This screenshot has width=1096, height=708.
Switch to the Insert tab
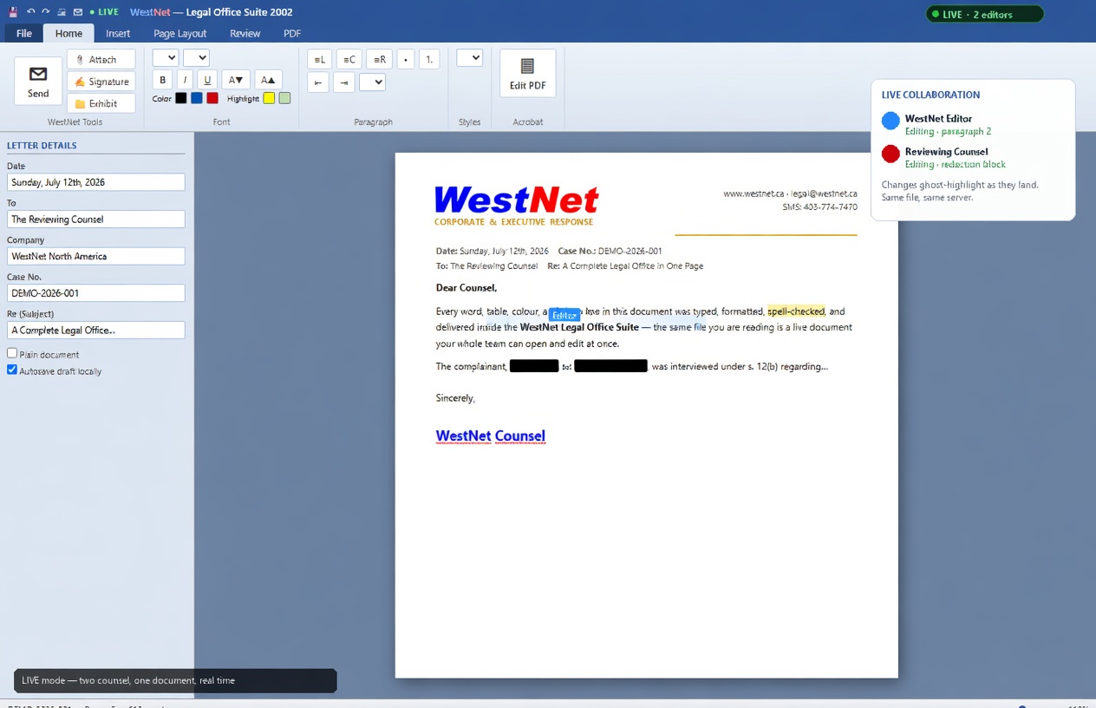[x=118, y=33]
